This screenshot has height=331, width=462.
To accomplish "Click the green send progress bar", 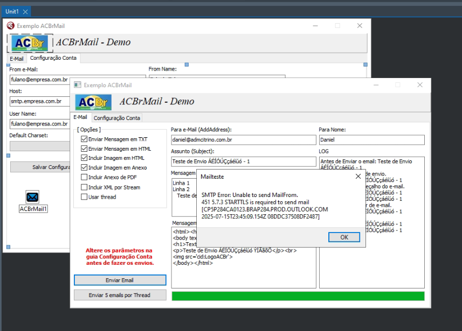I will tap(298, 296).
